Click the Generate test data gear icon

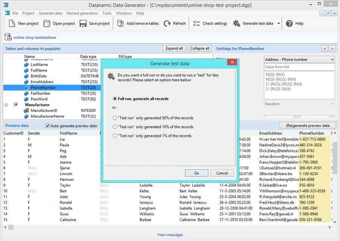pos(236,23)
